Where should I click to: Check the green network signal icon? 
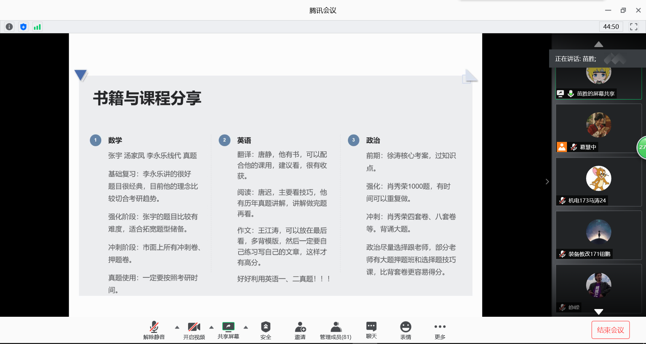(x=37, y=27)
